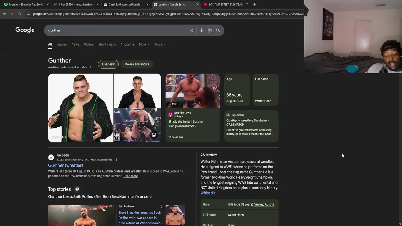Viewport: 402px width, 226px height.
Task: Close the AMP Street Basketball YouTube tab
Action: pyautogui.click(x=247, y=4)
